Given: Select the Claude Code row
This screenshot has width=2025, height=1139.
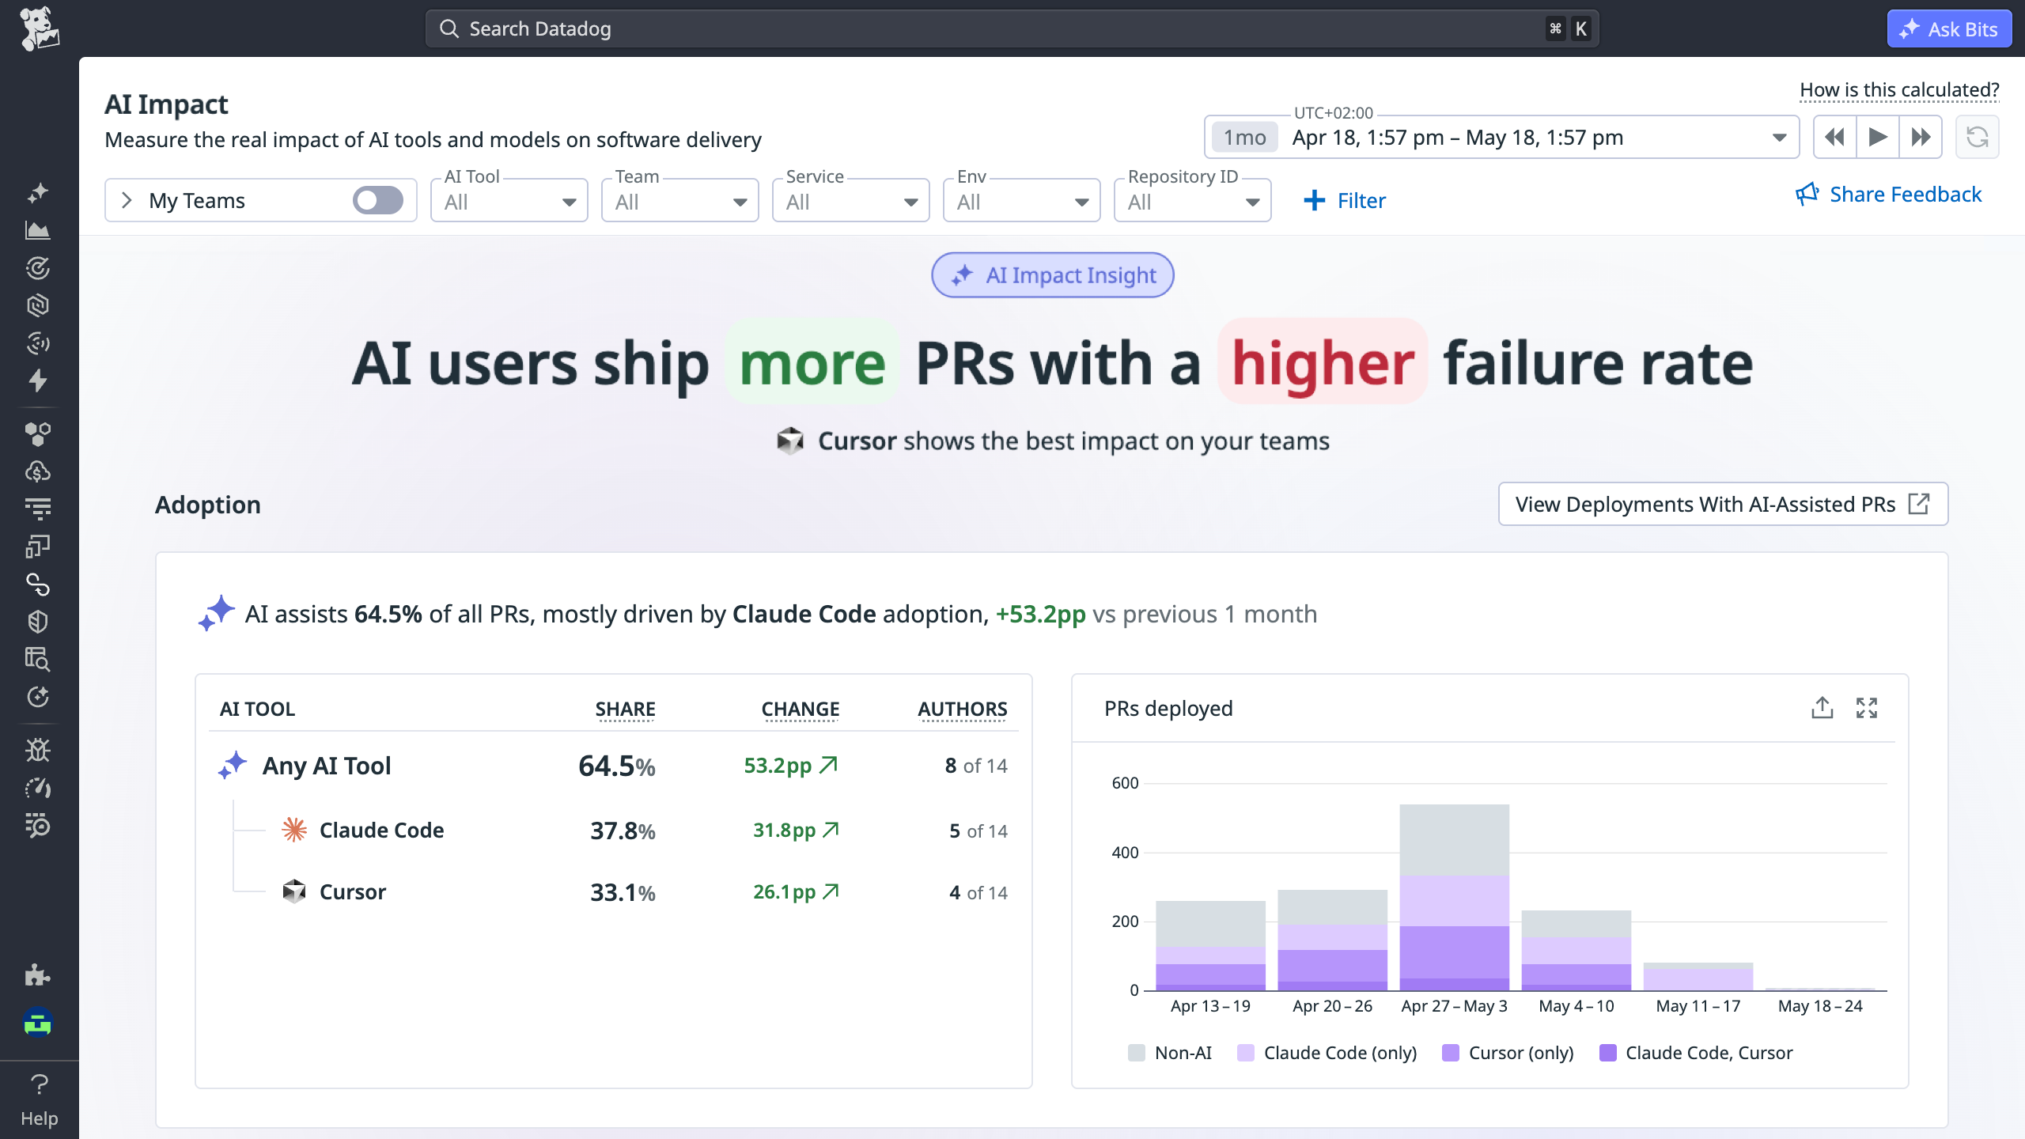Looking at the screenshot, I should coord(614,831).
